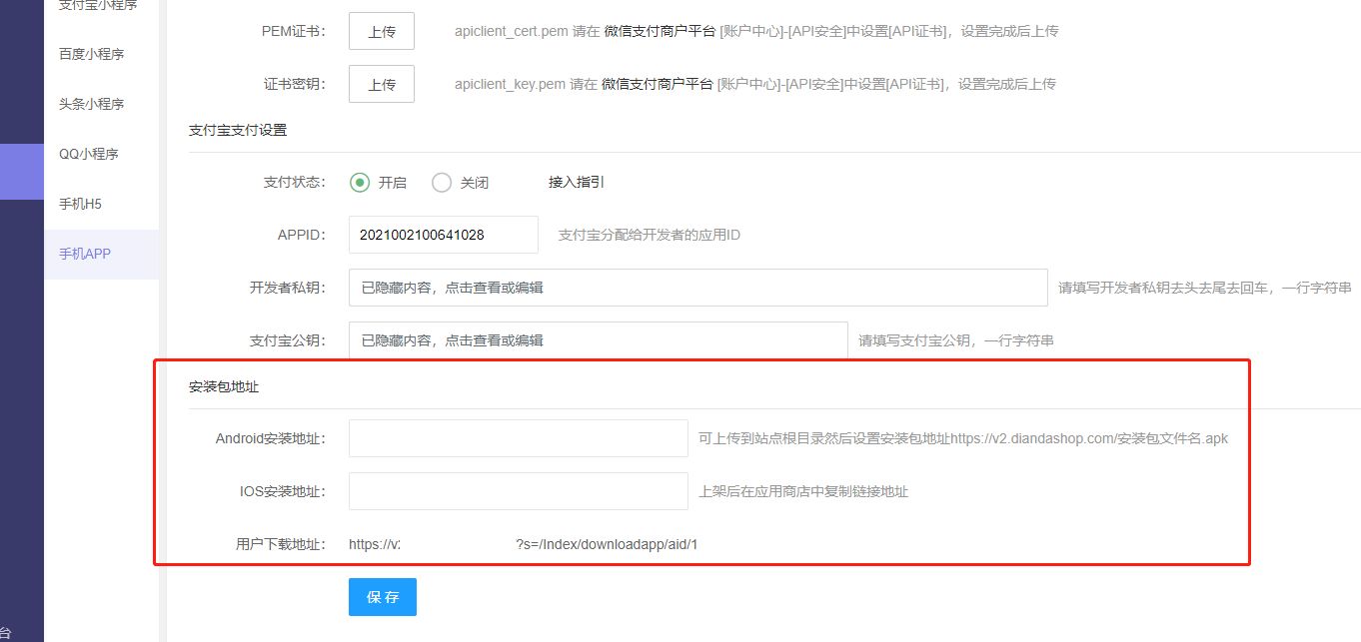This screenshot has width=1361, height=642.
Task: Click the 上传 button for 证书密钥
Action: coord(381,84)
